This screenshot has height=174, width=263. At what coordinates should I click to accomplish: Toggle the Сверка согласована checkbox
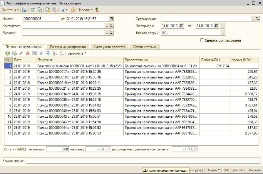[x=202, y=40]
